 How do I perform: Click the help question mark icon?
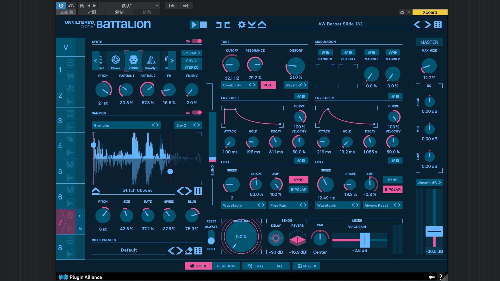click(x=441, y=277)
